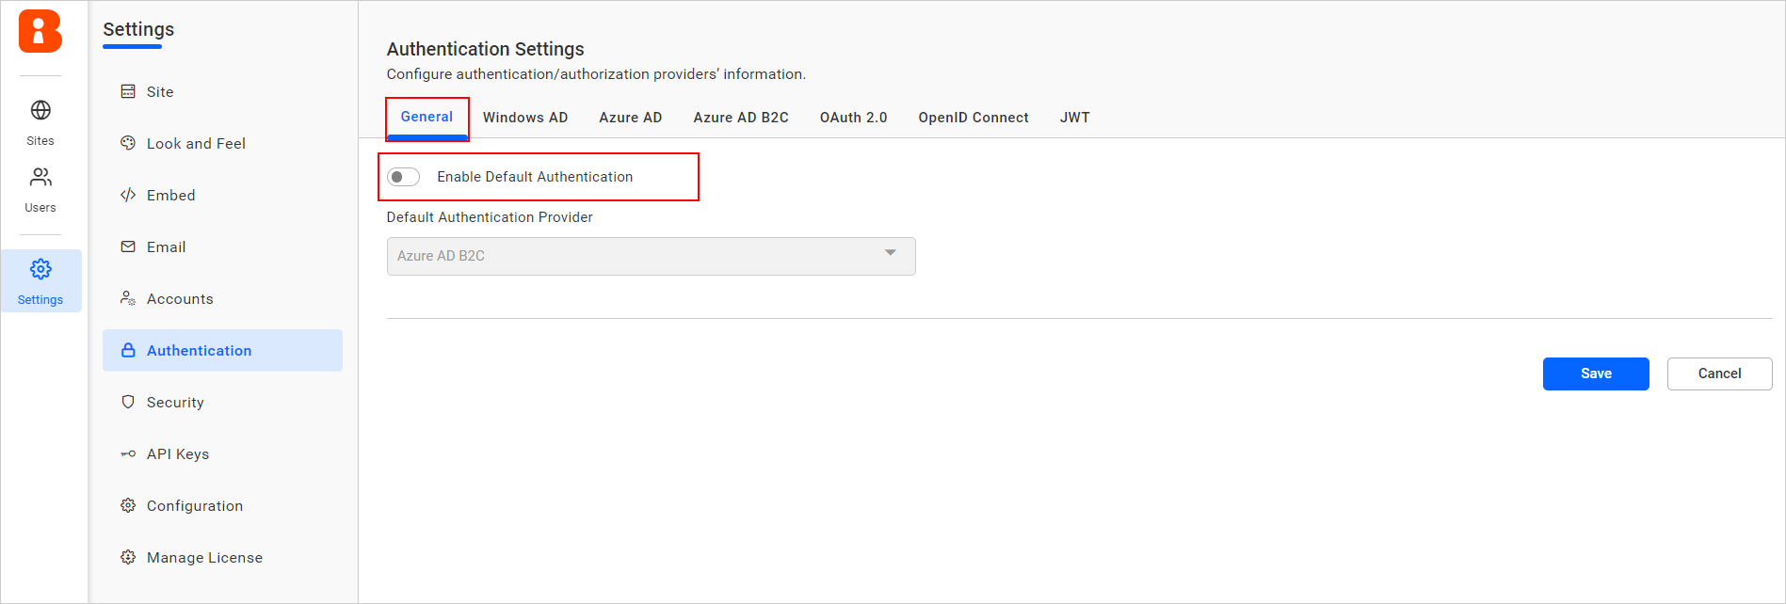Toggle Enable Default Authentication switch
The image size is (1786, 604).
404,177
